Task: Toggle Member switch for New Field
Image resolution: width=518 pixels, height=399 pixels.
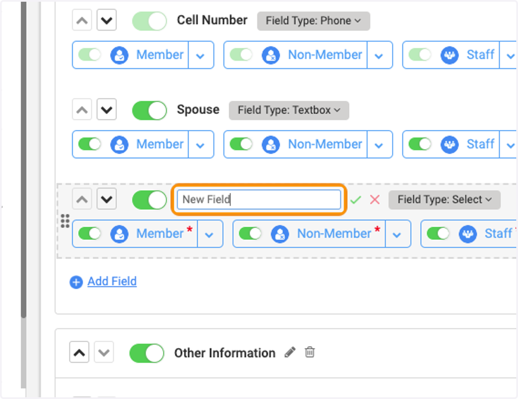Action: point(89,234)
